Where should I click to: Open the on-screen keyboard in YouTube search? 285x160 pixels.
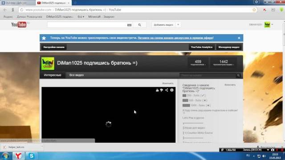point(129,25)
